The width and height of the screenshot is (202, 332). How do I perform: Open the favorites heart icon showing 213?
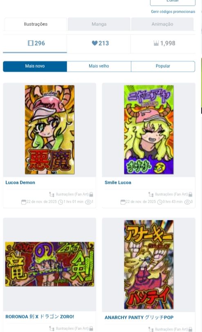[95, 43]
